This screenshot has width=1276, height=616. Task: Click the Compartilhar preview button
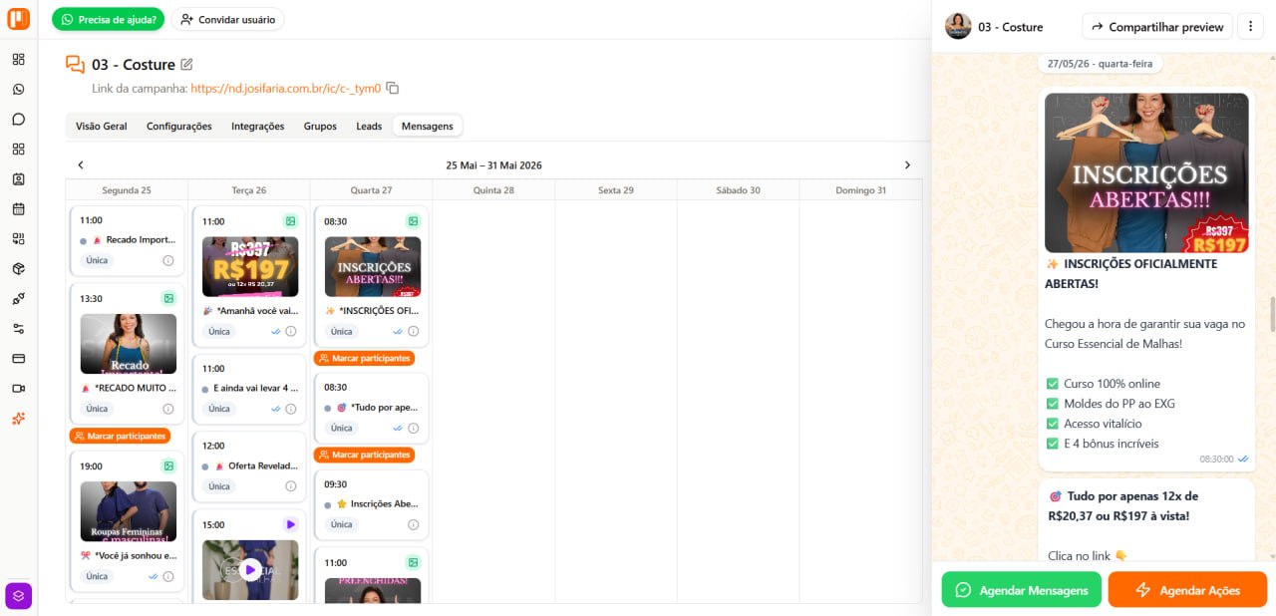point(1157,27)
